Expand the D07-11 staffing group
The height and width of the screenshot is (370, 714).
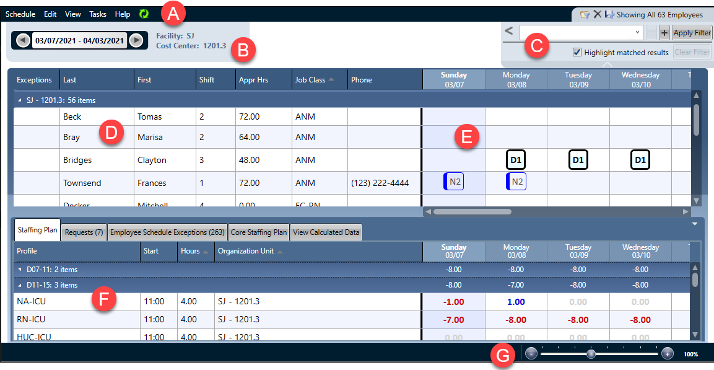[x=20, y=270]
